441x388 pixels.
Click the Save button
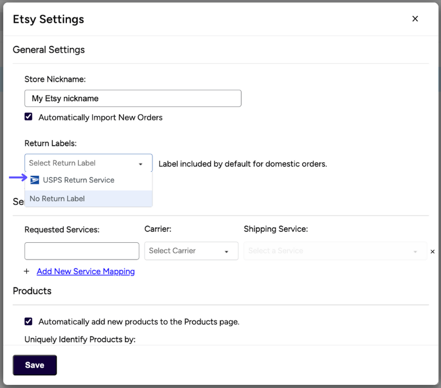[x=34, y=365]
